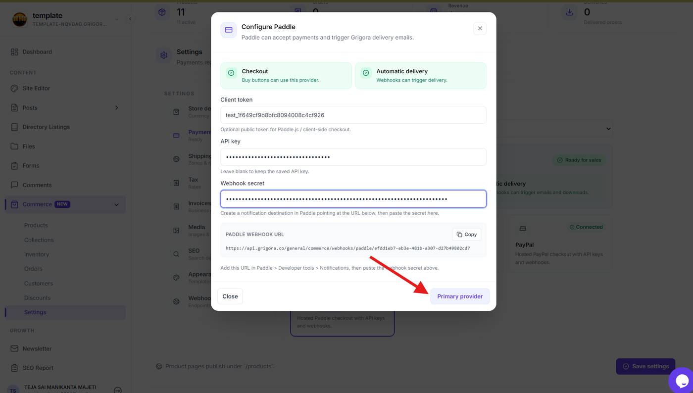The width and height of the screenshot is (693, 393).
Task: Click the Paddle card icon in dialog header
Action: 229,30
